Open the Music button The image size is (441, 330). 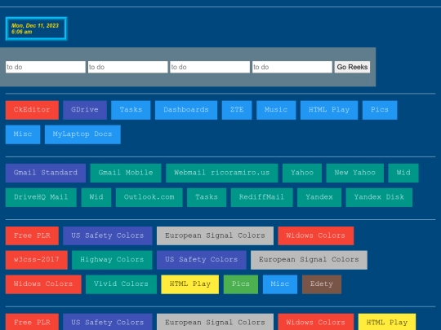point(276,110)
